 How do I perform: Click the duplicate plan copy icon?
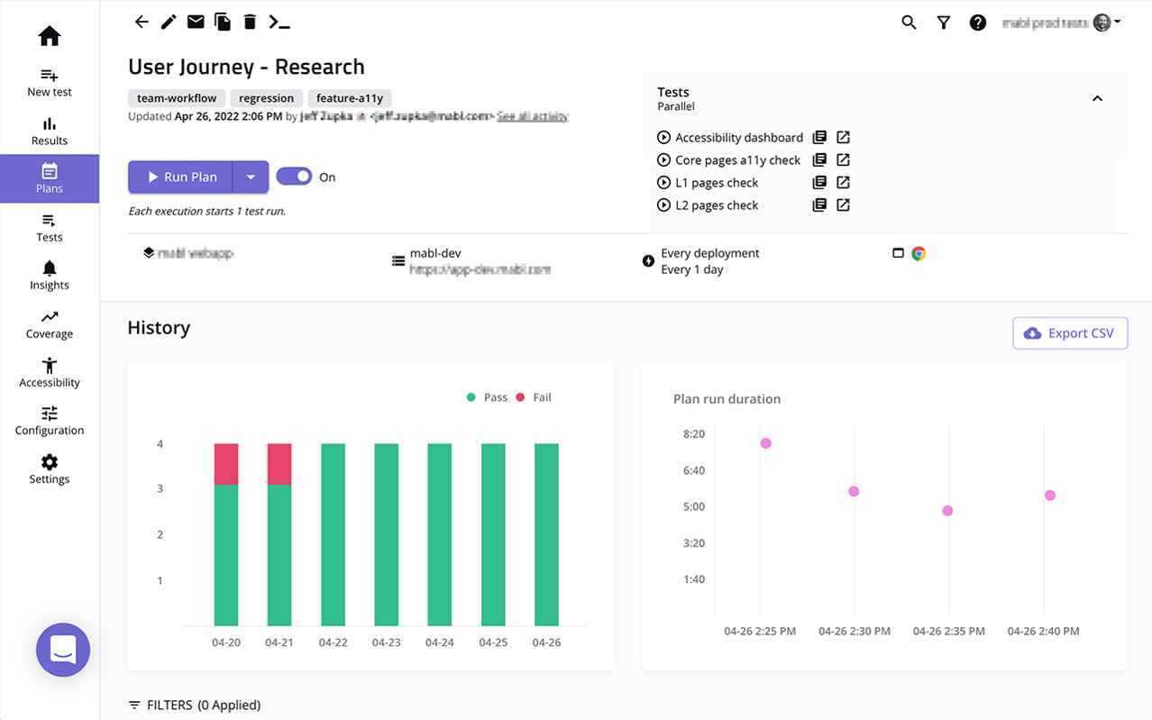tap(223, 23)
